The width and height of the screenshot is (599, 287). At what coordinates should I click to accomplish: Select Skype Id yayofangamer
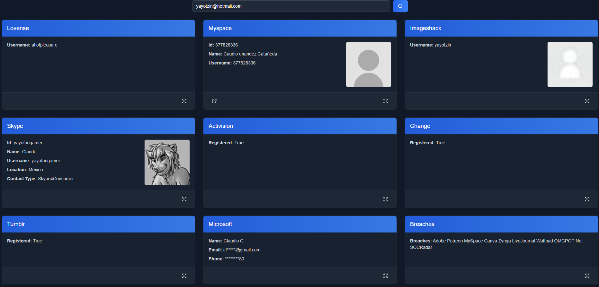[25, 143]
